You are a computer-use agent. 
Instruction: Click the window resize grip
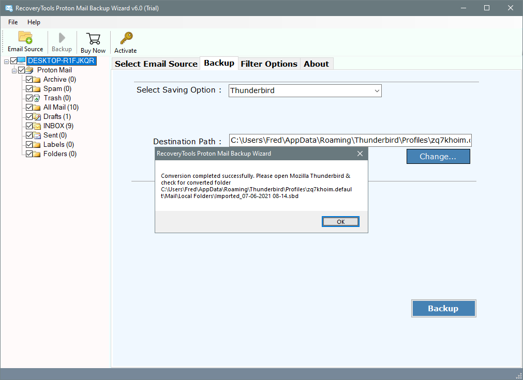tap(519, 376)
